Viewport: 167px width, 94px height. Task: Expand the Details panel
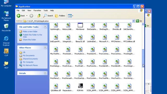coord(45,73)
